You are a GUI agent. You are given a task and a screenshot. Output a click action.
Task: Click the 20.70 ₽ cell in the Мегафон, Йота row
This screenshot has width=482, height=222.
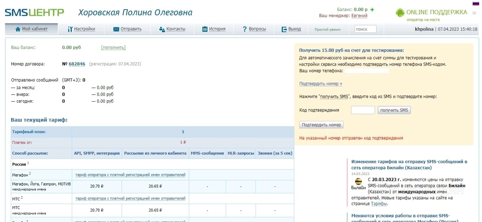(x=97, y=186)
